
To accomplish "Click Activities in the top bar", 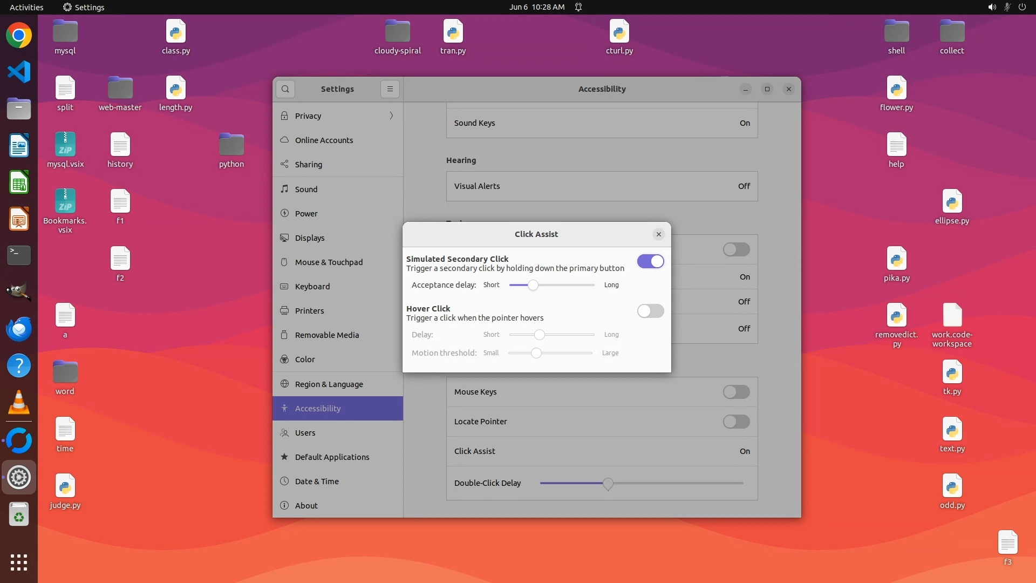I will (x=26, y=7).
